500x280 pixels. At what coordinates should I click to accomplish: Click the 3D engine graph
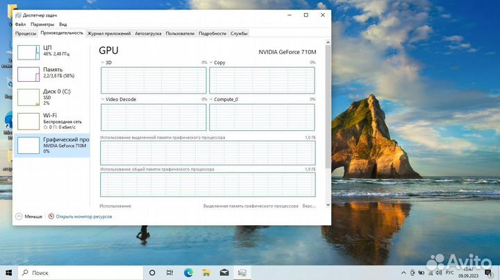153,80
